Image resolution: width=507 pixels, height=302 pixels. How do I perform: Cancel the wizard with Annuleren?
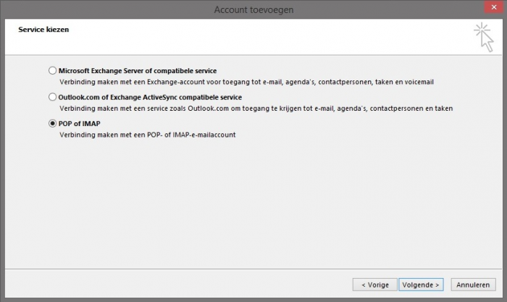tap(474, 285)
